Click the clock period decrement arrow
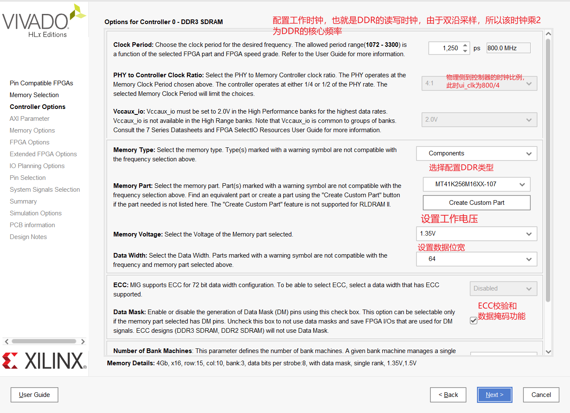Viewport: 570px width, 413px height. (x=465, y=51)
